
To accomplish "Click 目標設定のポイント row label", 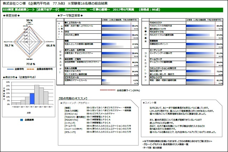I will point(159,44).
